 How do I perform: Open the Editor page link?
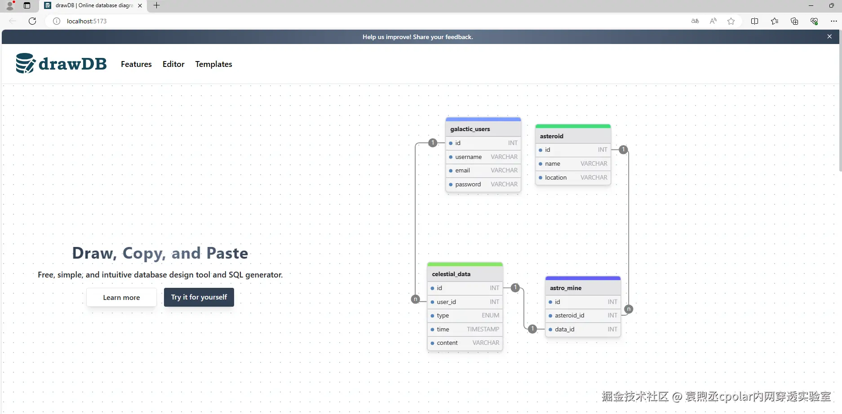(173, 64)
